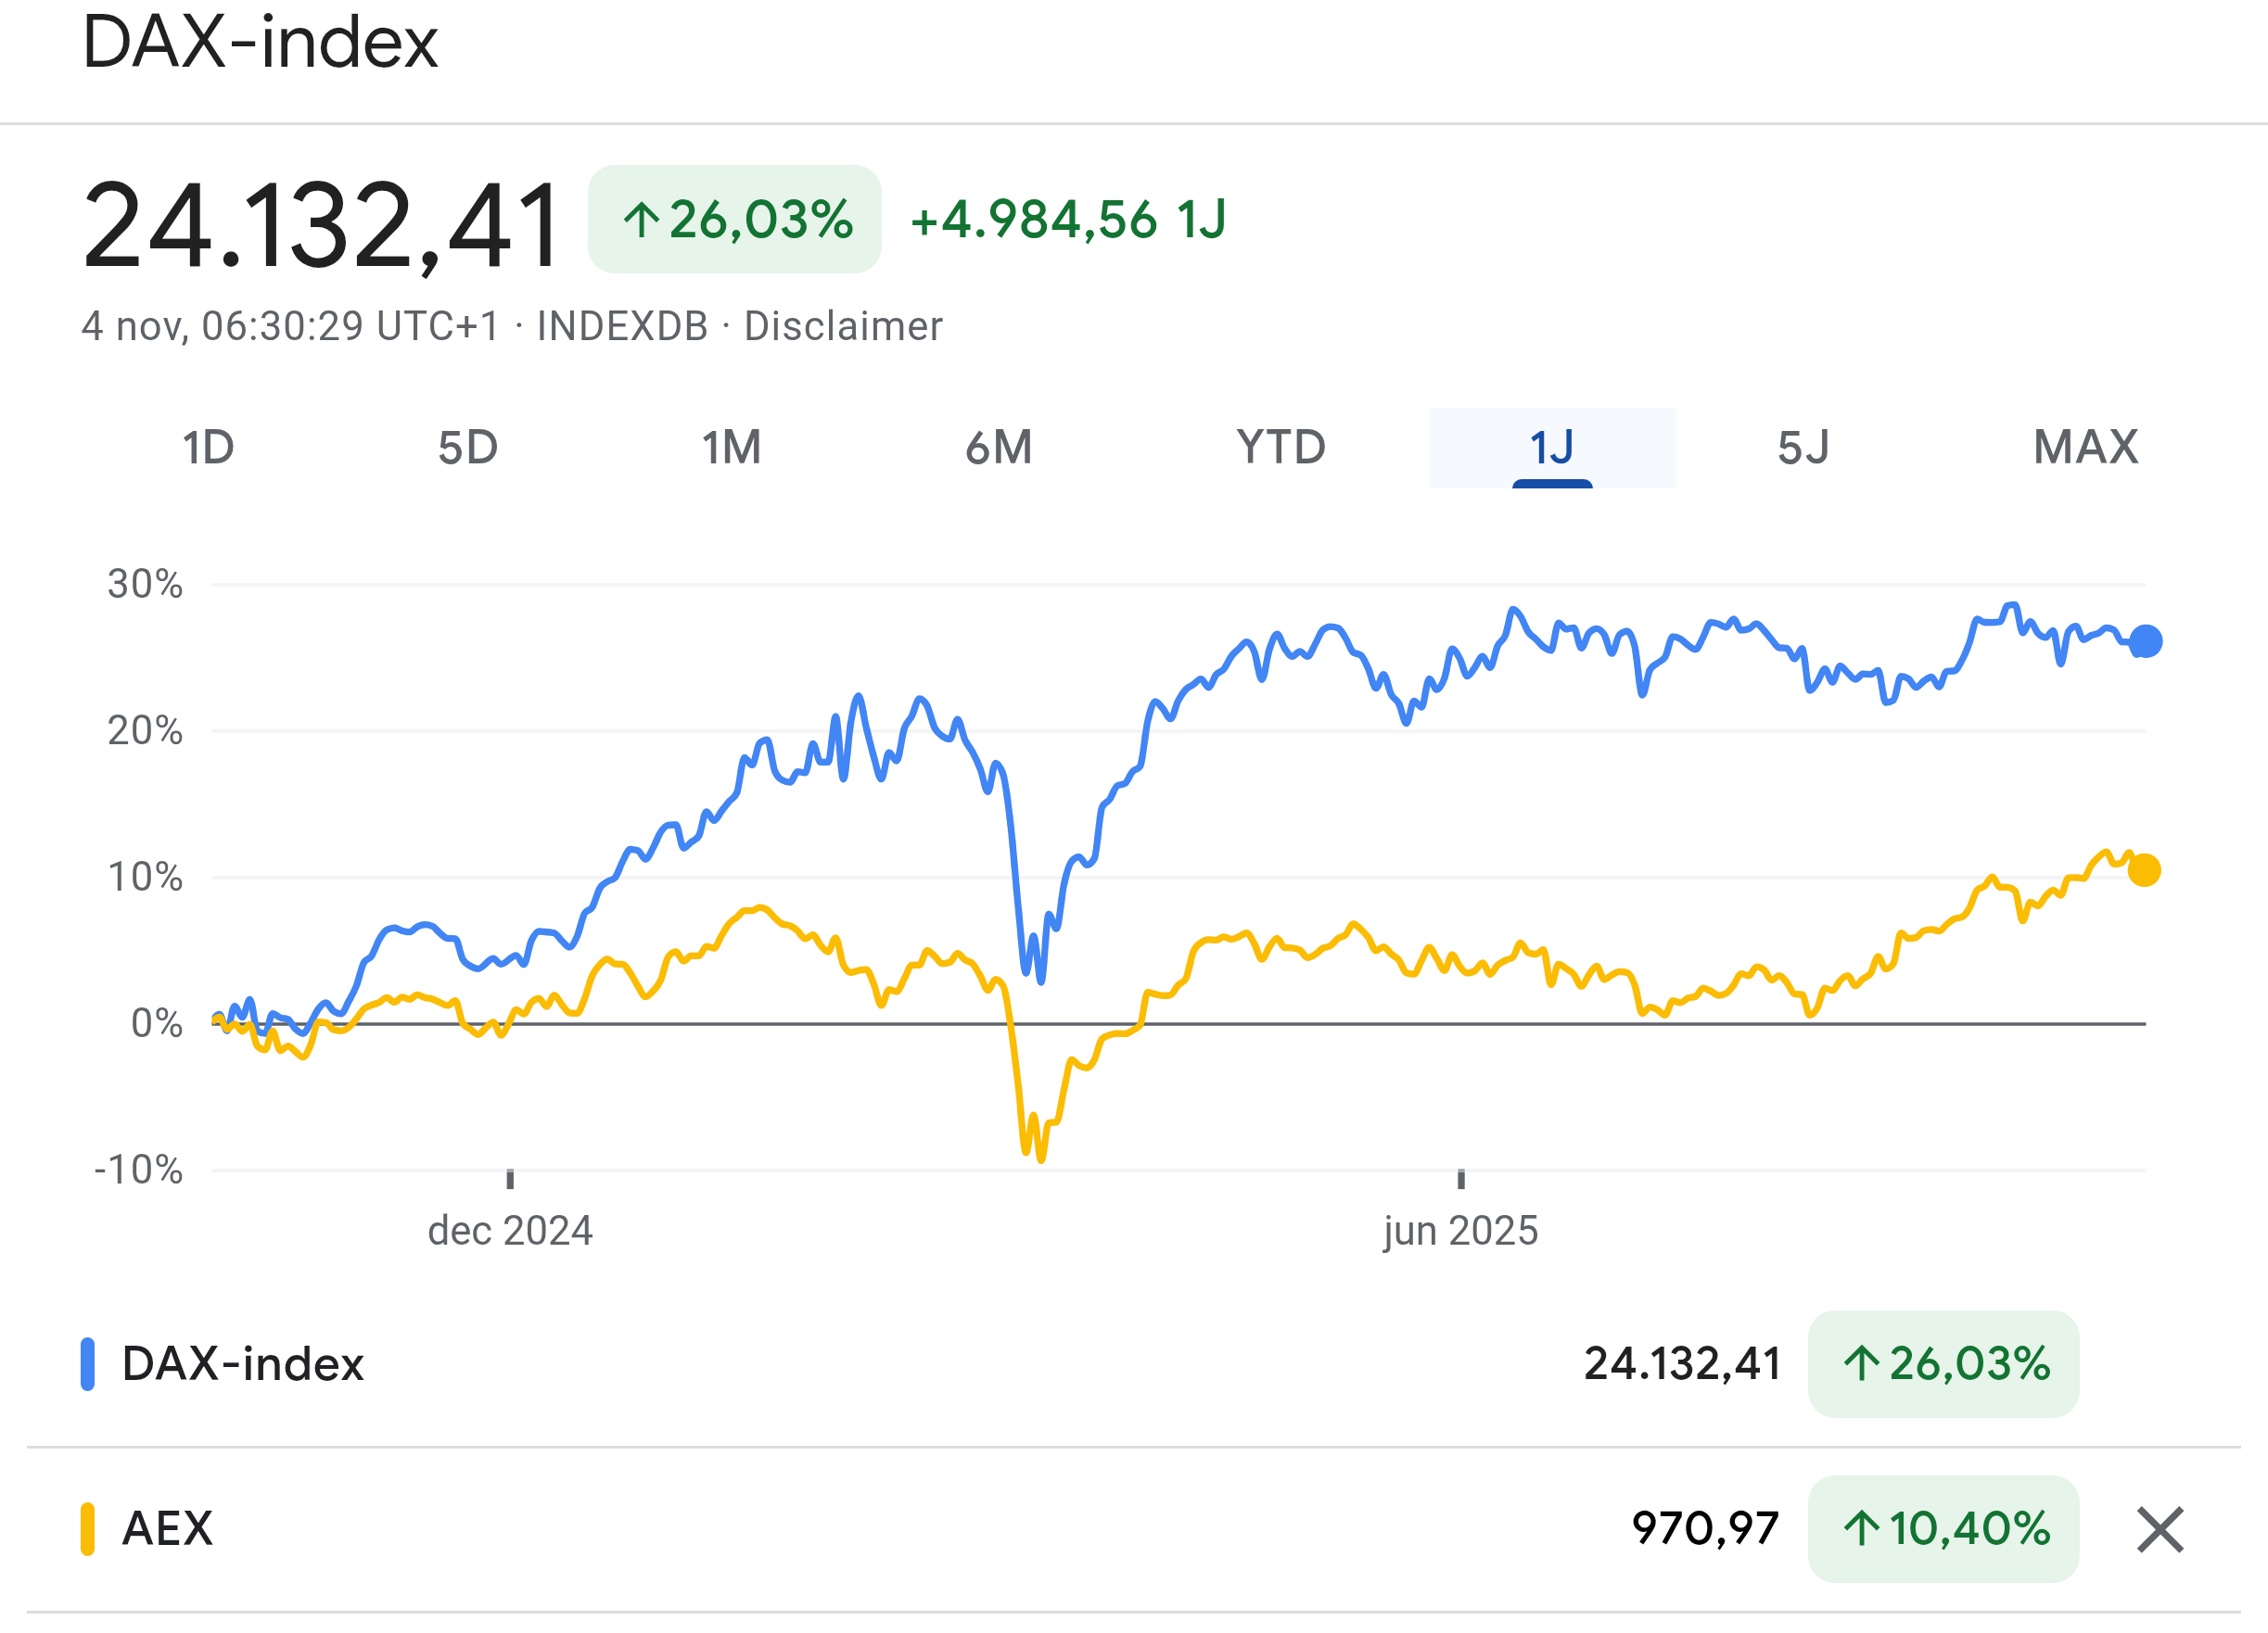Switch chart to 6M range
2268x1633 pixels.
pos(998,448)
